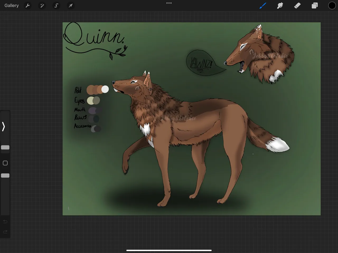Screen dimensions: 338x253
Task: Undo the last action with sidebar arrow
Action: (x=5, y=222)
